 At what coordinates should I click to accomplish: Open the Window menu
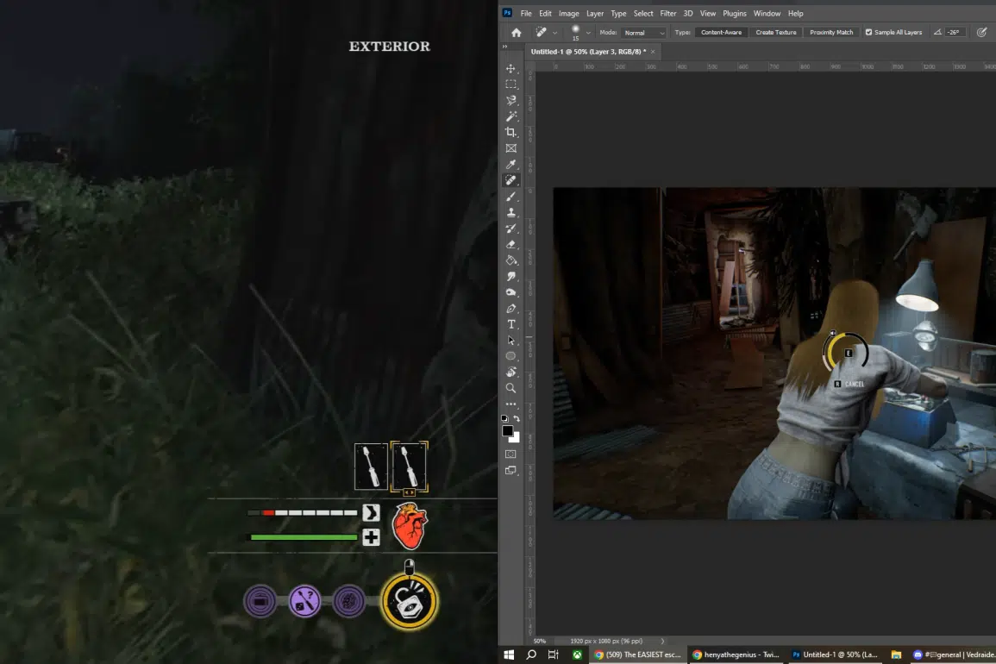[767, 13]
